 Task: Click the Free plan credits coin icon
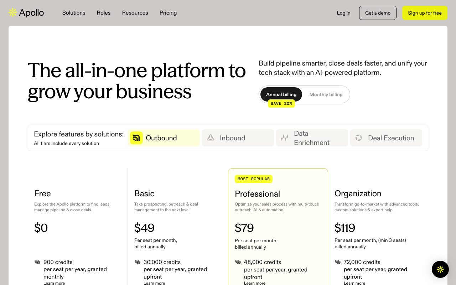click(37, 262)
